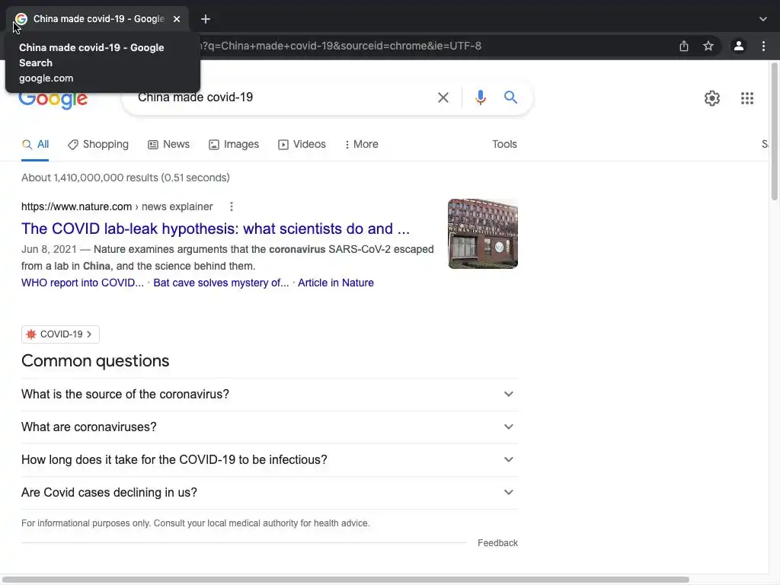Image resolution: width=780 pixels, height=585 pixels.
Task: Click the vertical page scrollbar
Action: pos(775,132)
